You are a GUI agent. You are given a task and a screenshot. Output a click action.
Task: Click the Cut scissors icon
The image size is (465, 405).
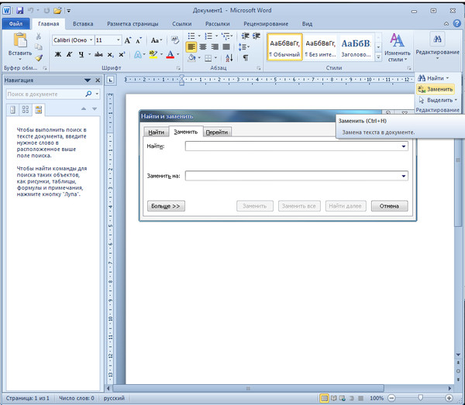pos(38,36)
